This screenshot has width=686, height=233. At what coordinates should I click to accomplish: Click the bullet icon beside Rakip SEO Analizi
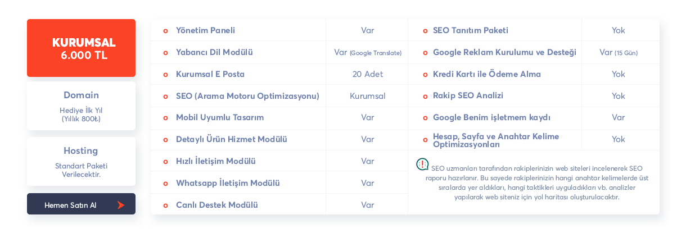[x=425, y=97]
